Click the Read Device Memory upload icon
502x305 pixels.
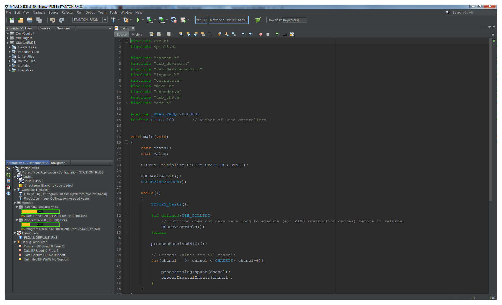161,20
